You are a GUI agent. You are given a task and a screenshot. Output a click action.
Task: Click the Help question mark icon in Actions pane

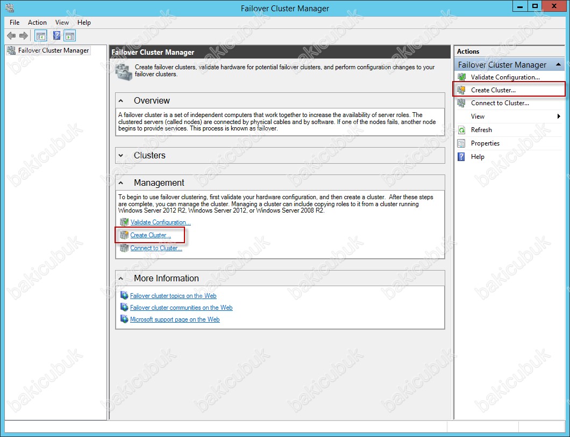(x=462, y=157)
